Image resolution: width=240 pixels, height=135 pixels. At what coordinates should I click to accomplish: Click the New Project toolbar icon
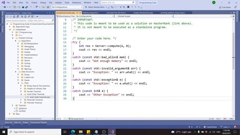(x=15, y=7)
